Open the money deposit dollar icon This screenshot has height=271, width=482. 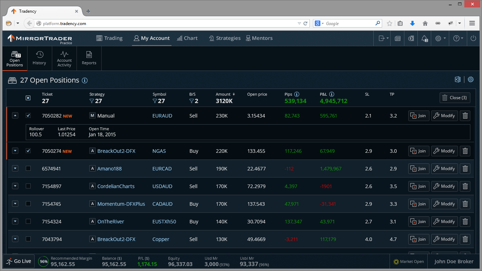coord(411,38)
